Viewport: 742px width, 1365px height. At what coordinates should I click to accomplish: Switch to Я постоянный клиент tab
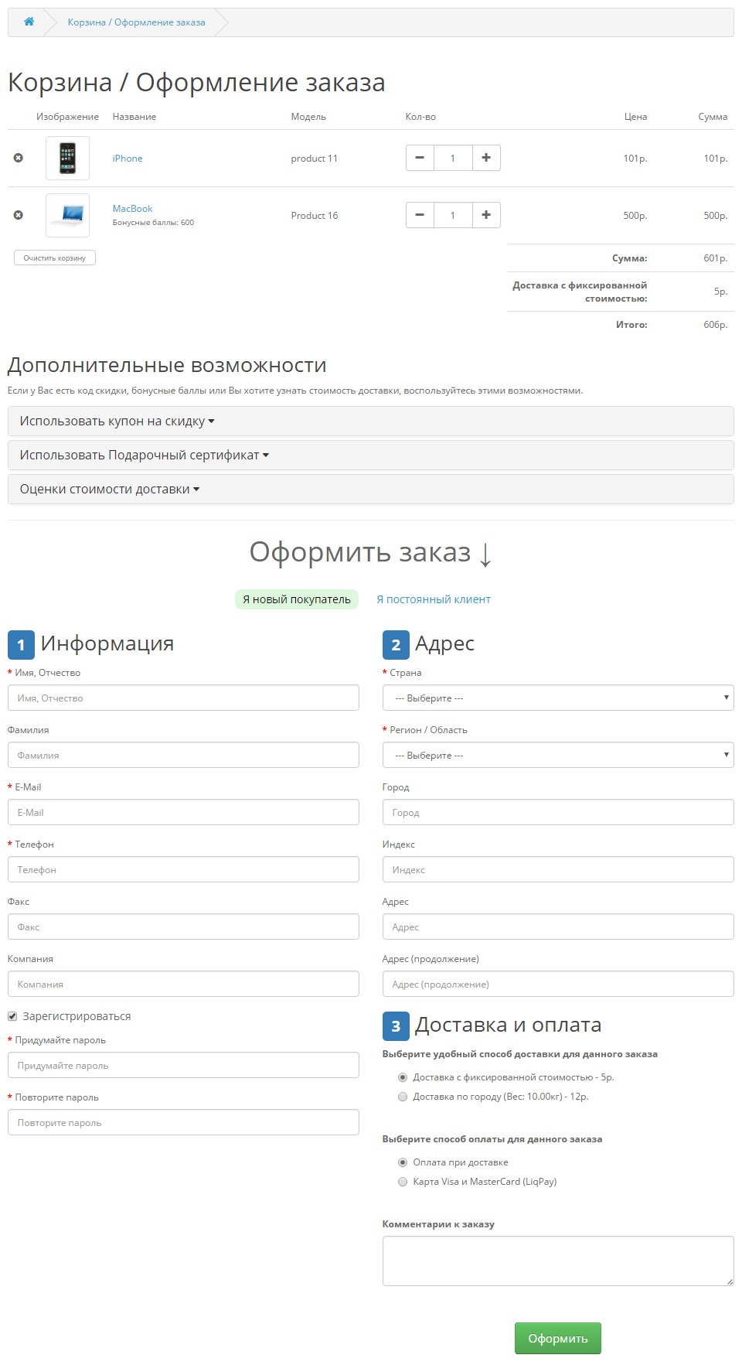point(433,599)
